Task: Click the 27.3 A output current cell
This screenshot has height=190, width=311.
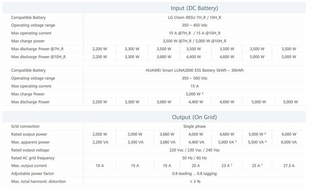Action: pos(288,166)
